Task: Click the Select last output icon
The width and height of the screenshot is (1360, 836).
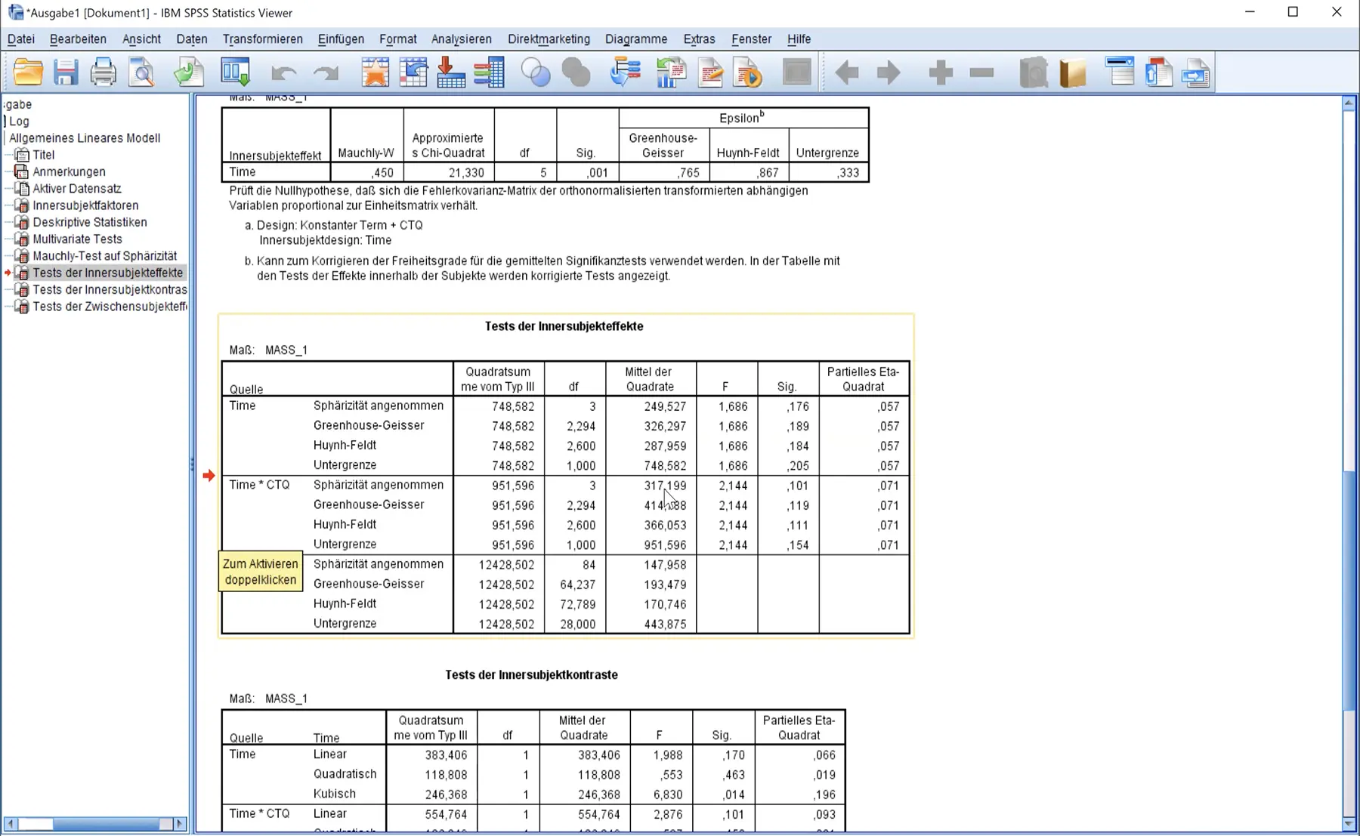Action: tap(625, 72)
